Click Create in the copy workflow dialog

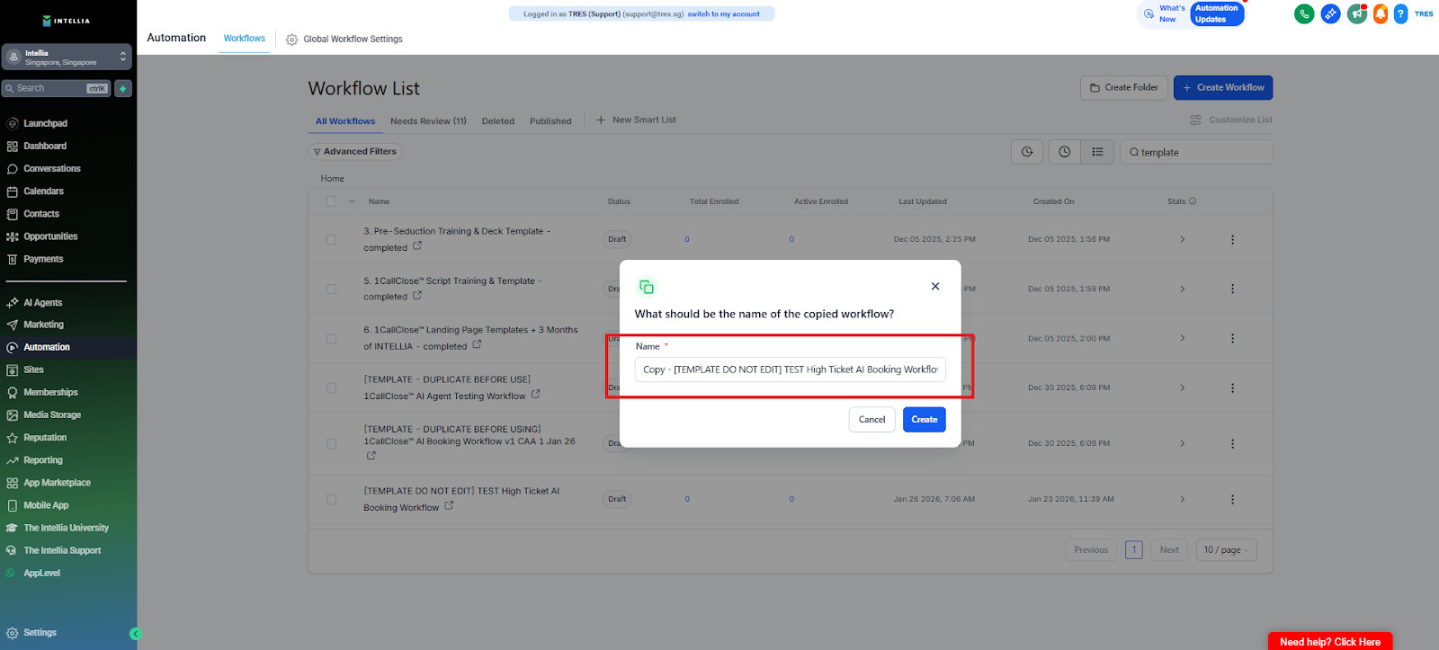pos(925,419)
